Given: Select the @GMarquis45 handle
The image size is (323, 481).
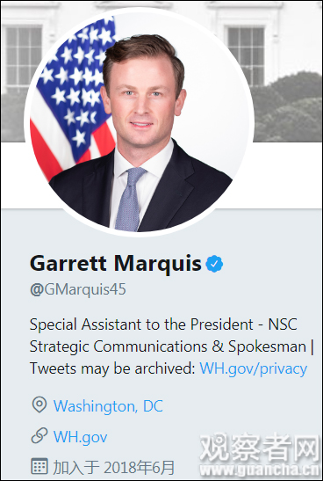Looking at the screenshot, I should click(x=78, y=289).
